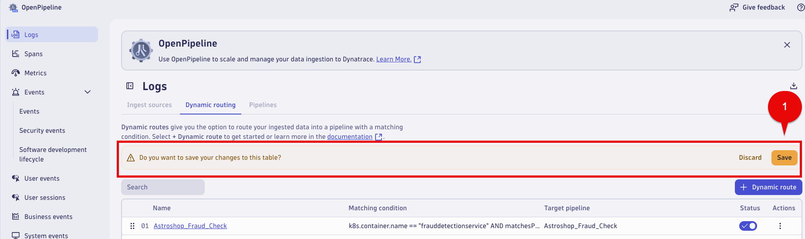Click the Metrics gauge icon
The image size is (805, 239).
pyautogui.click(x=16, y=73)
